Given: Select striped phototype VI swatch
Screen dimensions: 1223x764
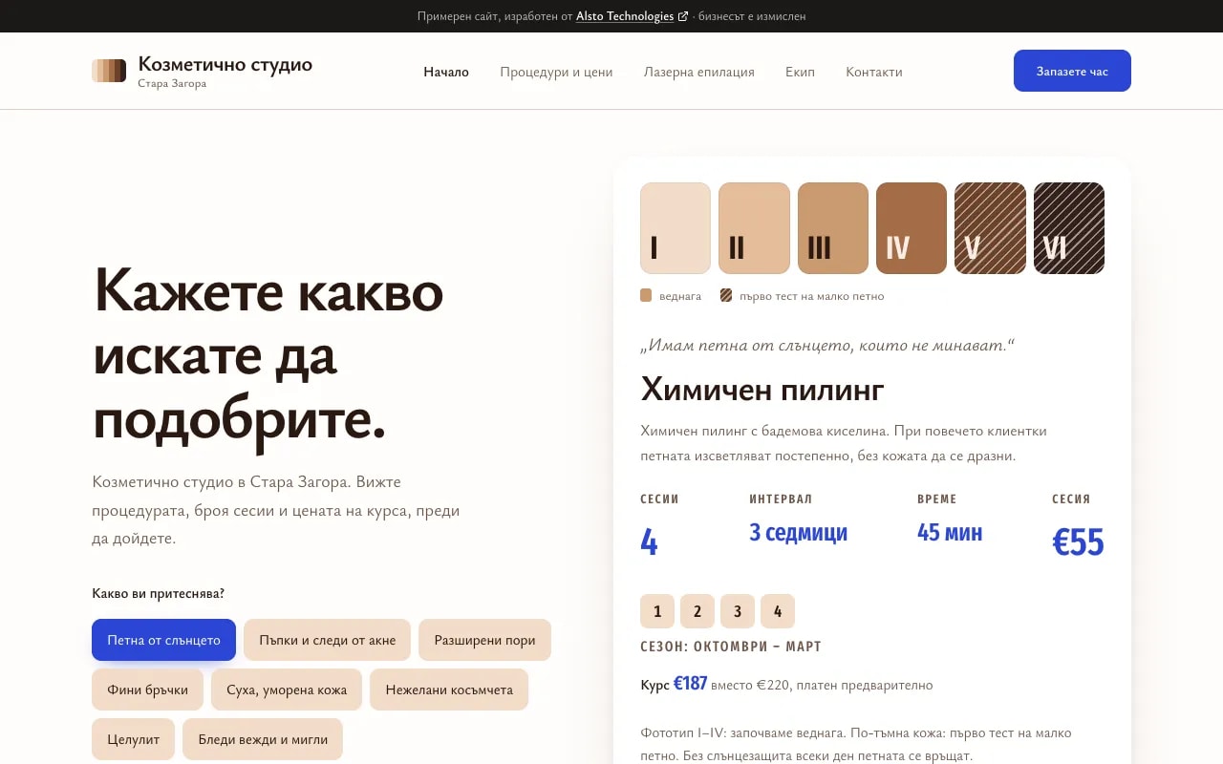Looking at the screenshot, I should tap(1069, 228).
